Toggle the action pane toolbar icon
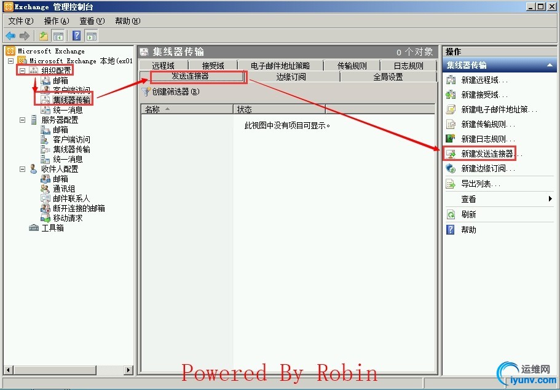560x390 pixels. [92, 36]
